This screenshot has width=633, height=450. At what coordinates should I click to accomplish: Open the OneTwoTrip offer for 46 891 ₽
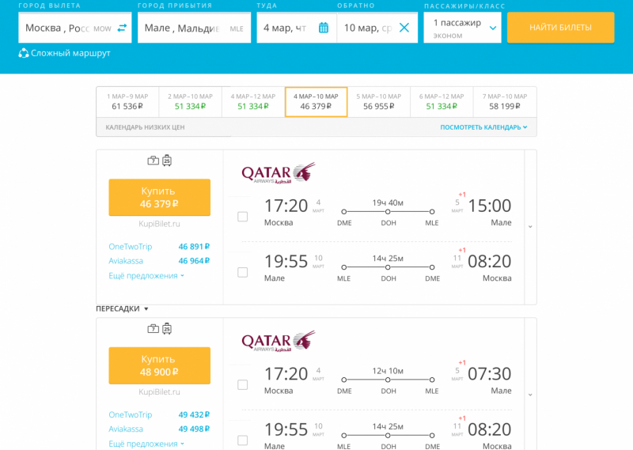click(x=159, y=247)
